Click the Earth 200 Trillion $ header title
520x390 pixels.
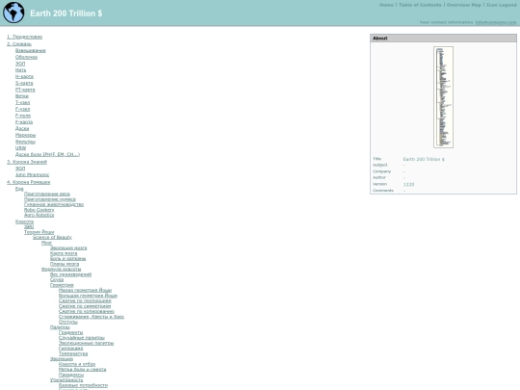pos(66,13)
